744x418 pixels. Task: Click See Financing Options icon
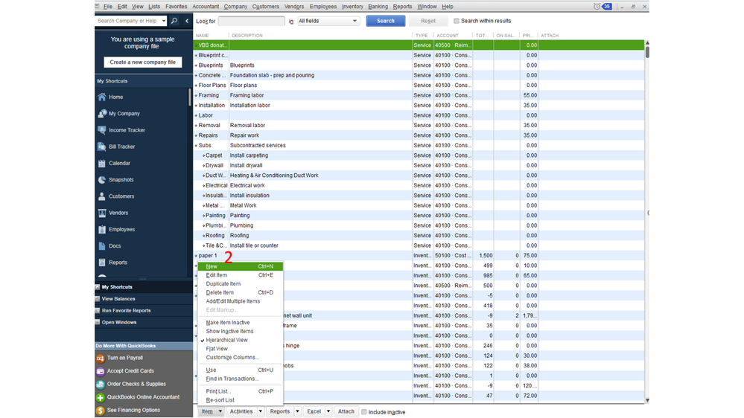[x=100, y=411]
